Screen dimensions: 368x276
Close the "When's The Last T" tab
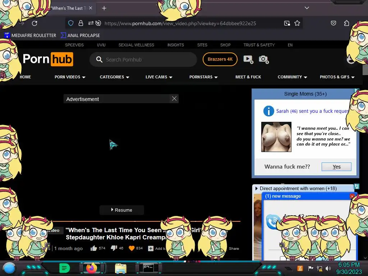click(x=91, y=8)
